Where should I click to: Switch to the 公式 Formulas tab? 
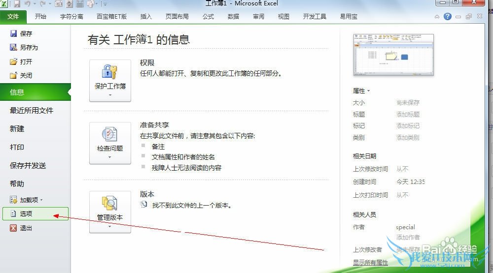[x=208, y=17]
